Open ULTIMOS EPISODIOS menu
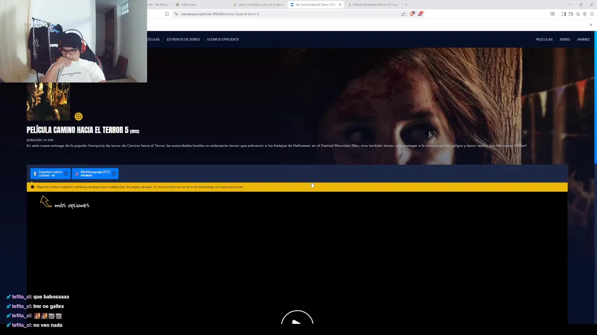 pyautogui.click(x=223, y=40)
